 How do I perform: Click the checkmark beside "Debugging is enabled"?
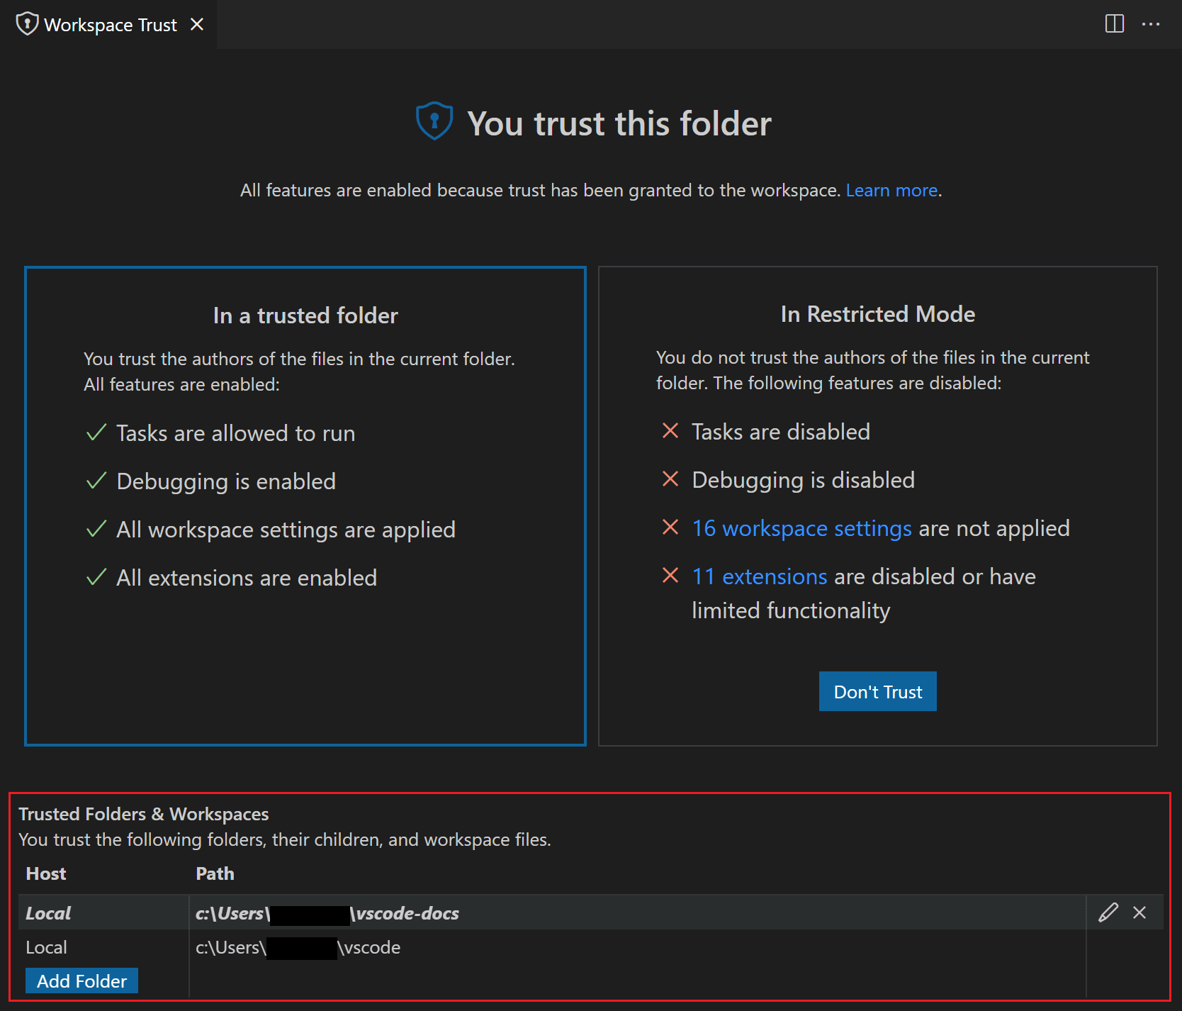(x=96, y=481)
